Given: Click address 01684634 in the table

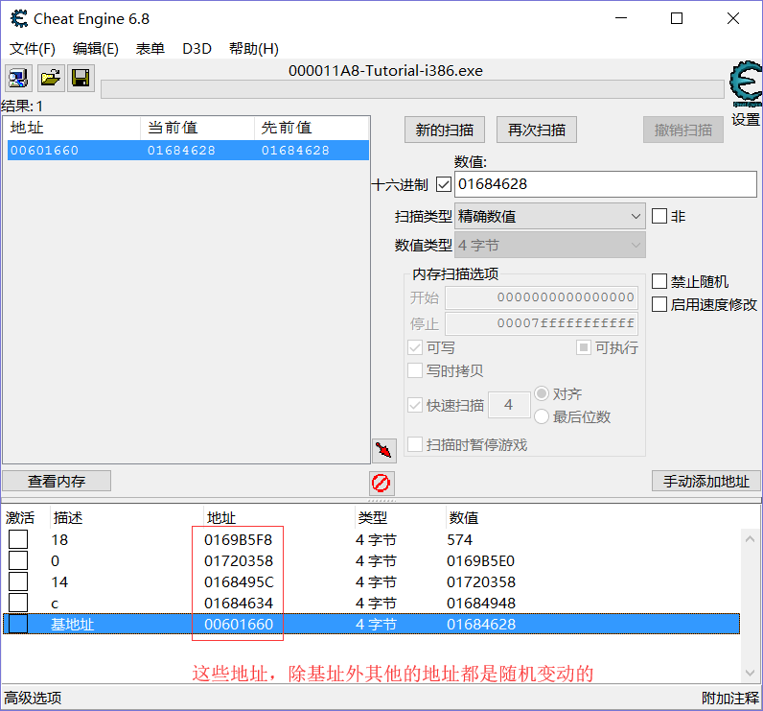Looking at the screenshot, I should pos(239,603).
